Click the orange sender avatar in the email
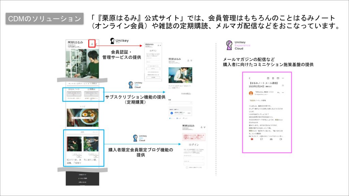This screenshot has height=196, width=349. [x=251, y=93]
